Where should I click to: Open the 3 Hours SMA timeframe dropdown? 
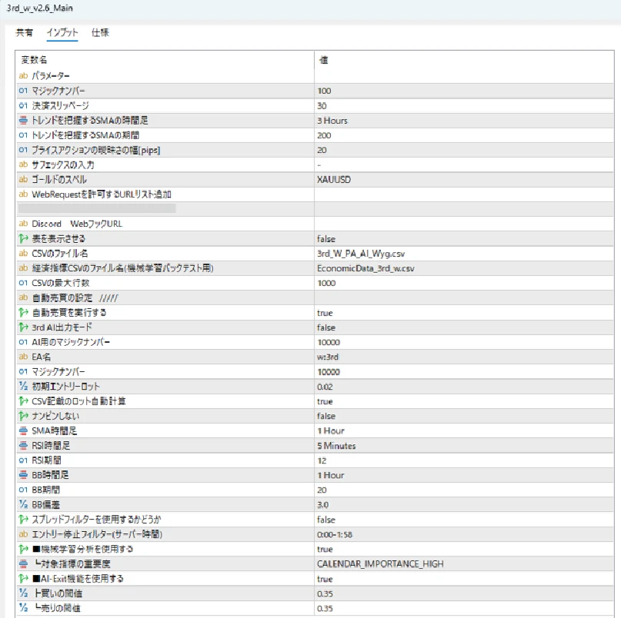332,121
